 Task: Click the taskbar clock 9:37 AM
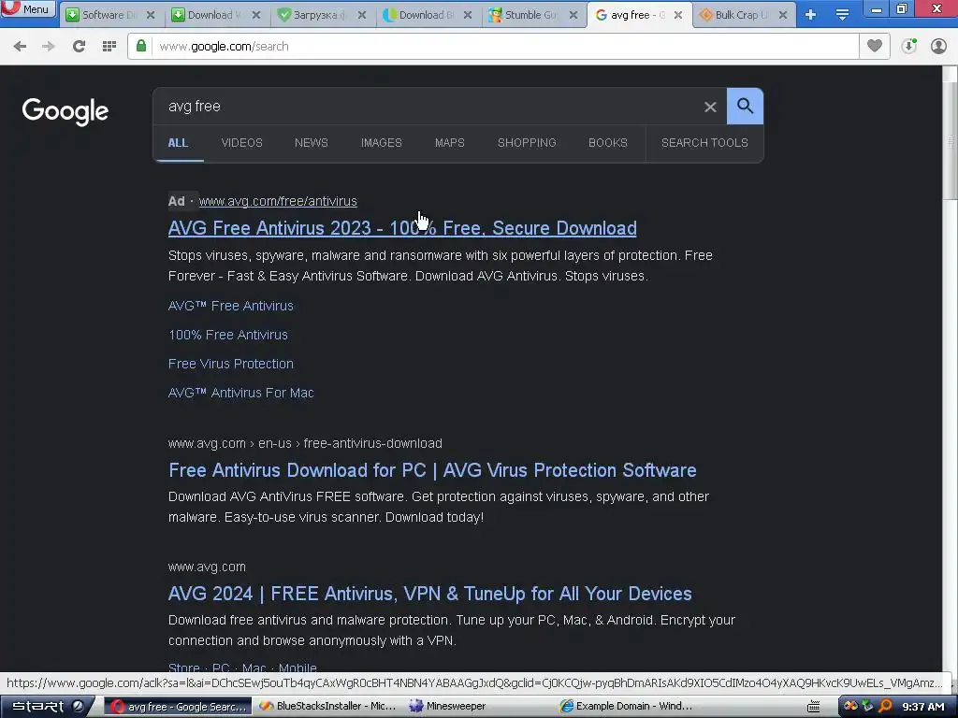coord(923,707)
